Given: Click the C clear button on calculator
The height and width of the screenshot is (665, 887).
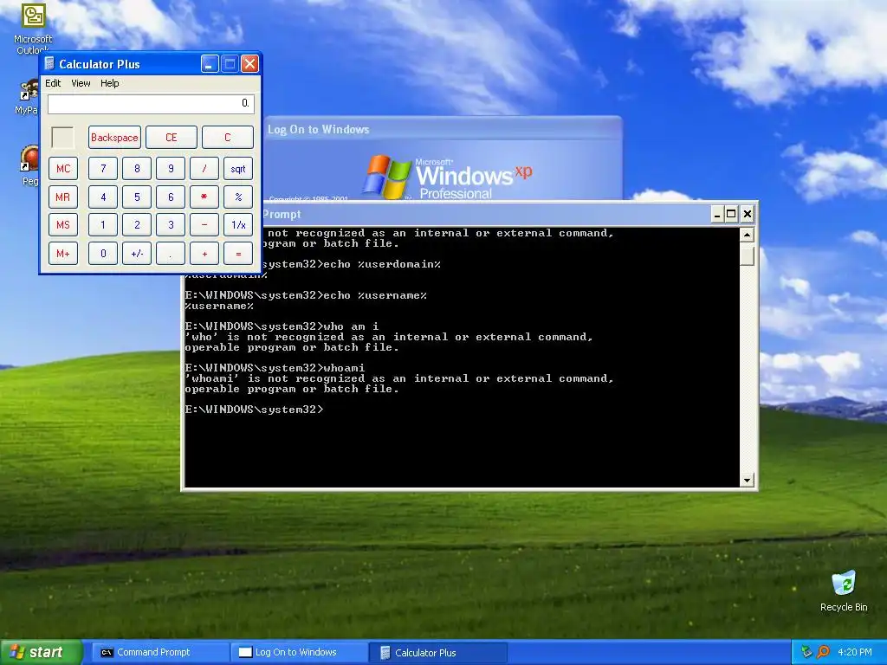Looking at the screenshot, I should click(x=228, y=138).
